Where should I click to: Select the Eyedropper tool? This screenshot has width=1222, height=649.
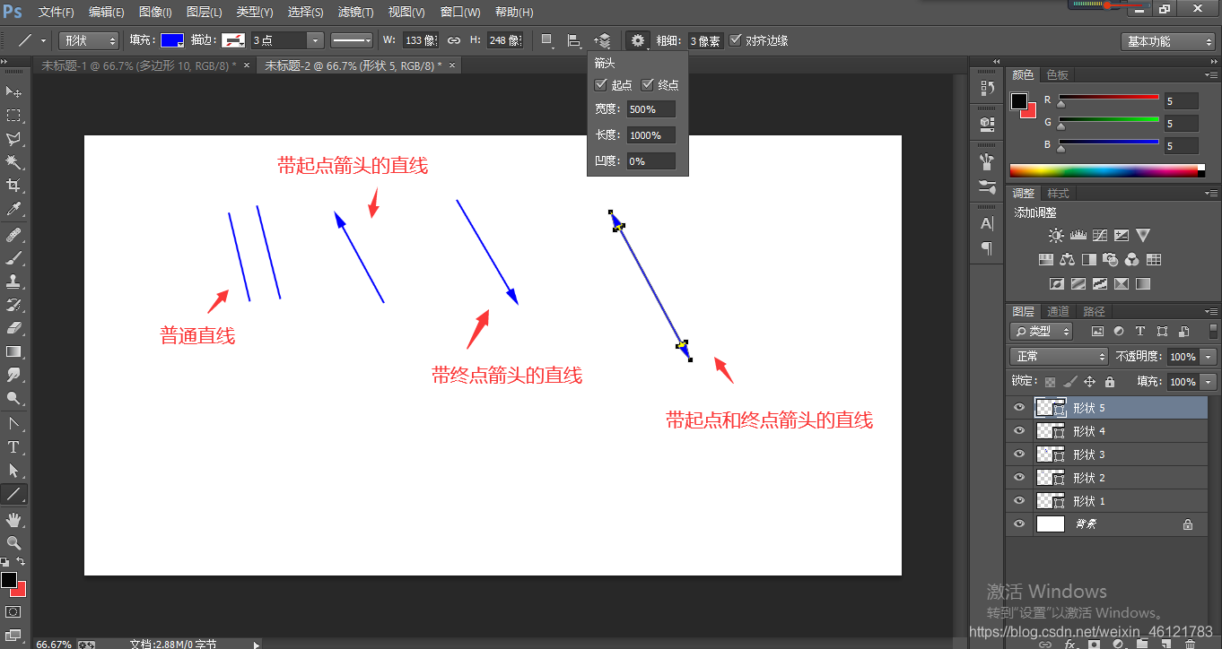click(14, 209)
